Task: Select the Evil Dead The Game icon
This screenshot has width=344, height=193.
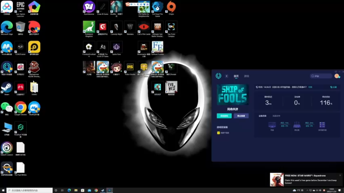Action: point(157,9)
